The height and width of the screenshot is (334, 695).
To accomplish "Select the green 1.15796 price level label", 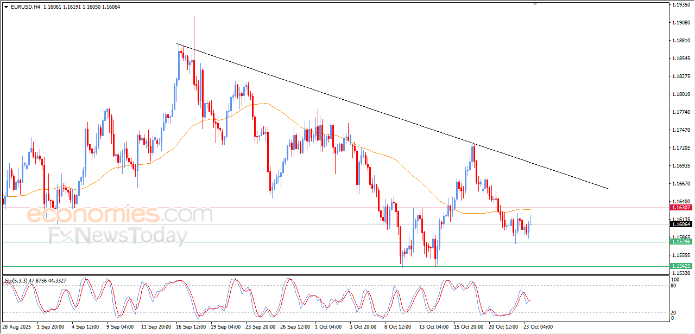I will (680, 242).
